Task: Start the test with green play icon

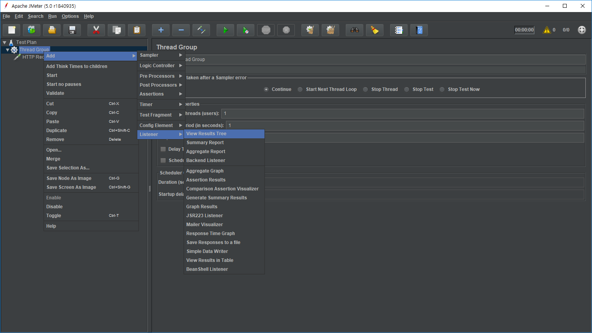Action: (x=226, y=30)
